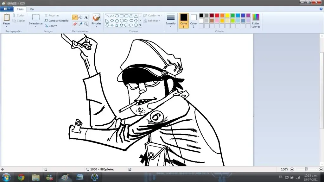Open the Girar rotate dropdown
This screenshot has width=324, height=182.
pos(51,26)
